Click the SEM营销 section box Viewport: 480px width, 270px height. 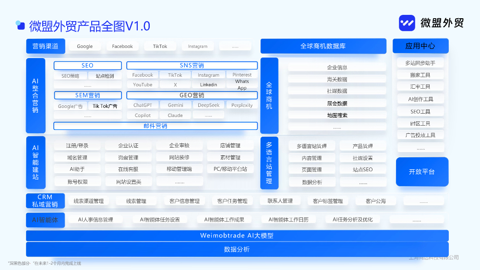point(87,95)
